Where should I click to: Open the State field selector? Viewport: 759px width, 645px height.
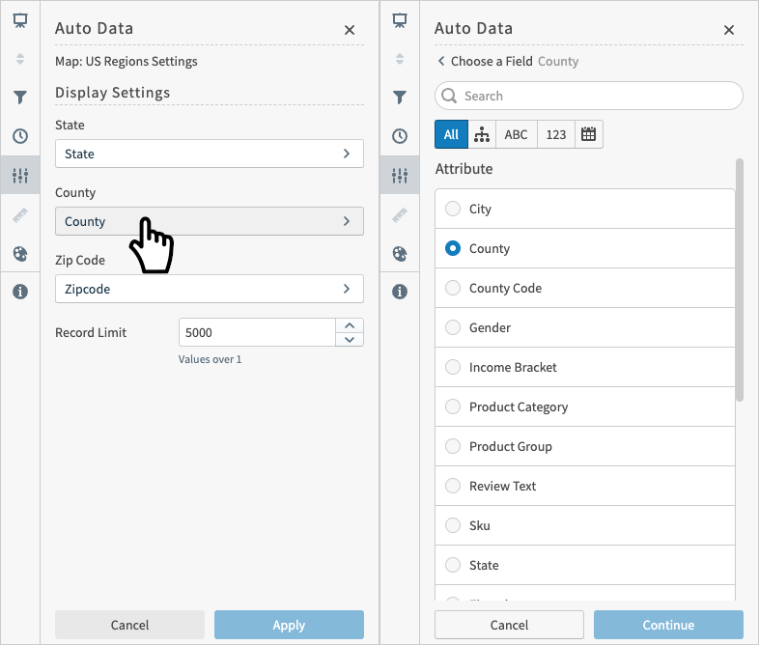(x=209, y=154)
